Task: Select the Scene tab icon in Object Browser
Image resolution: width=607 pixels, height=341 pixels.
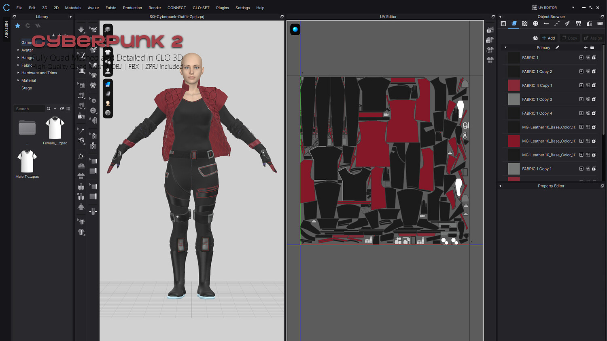Action: tap(503, 23)
